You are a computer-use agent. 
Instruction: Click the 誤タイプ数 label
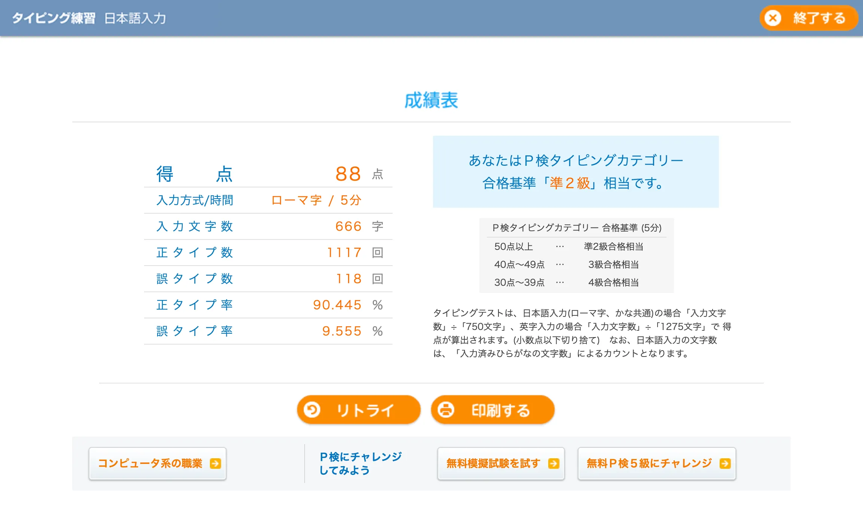195,279
